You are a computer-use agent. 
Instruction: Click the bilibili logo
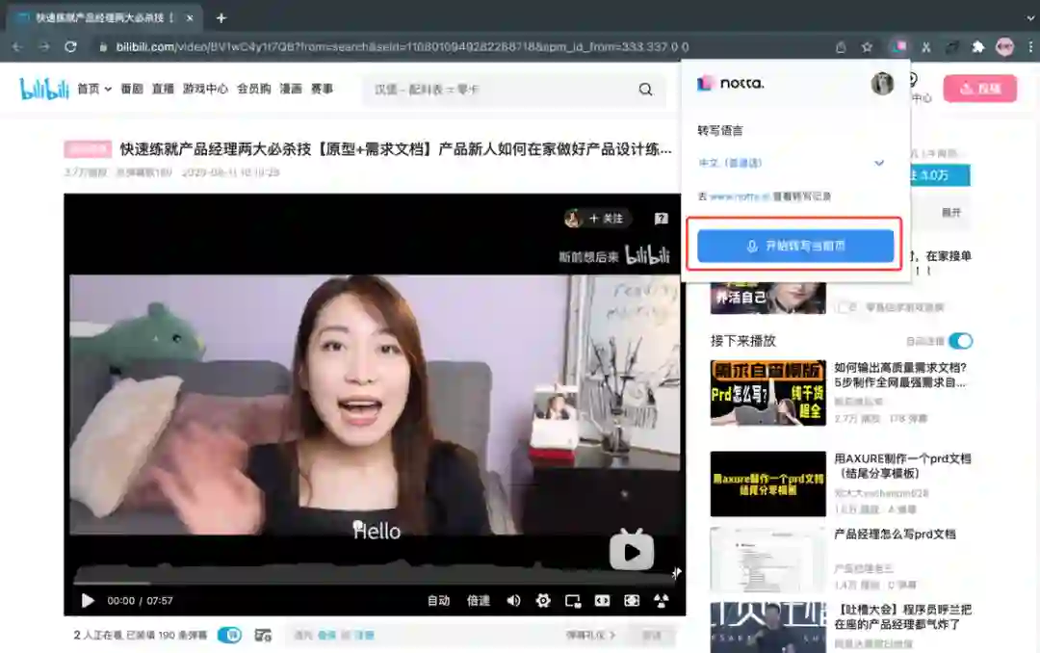(44, 89)
